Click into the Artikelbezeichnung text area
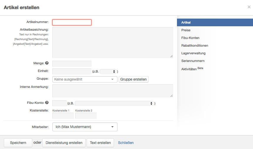Screen dimensions: 253x149 point(113,42)
